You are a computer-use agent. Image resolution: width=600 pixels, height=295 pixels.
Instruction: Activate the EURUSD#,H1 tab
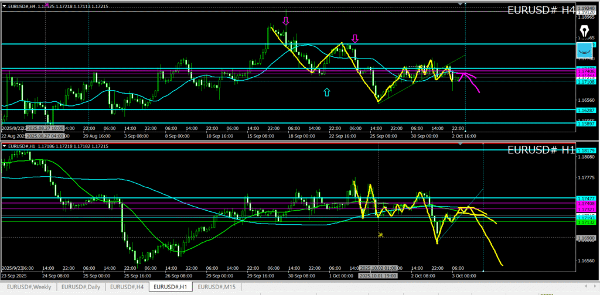click(172, 287)
